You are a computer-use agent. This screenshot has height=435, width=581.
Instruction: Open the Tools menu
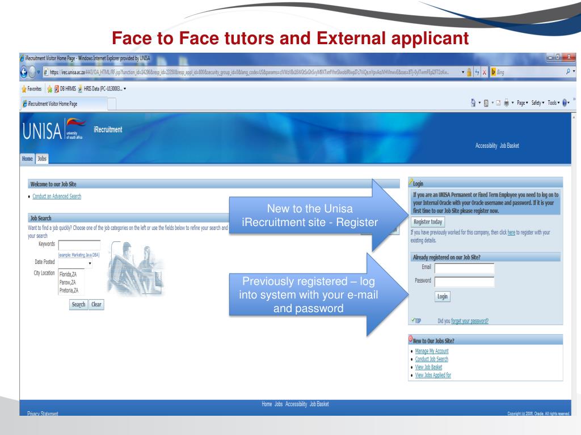click(x=554, y=103)
